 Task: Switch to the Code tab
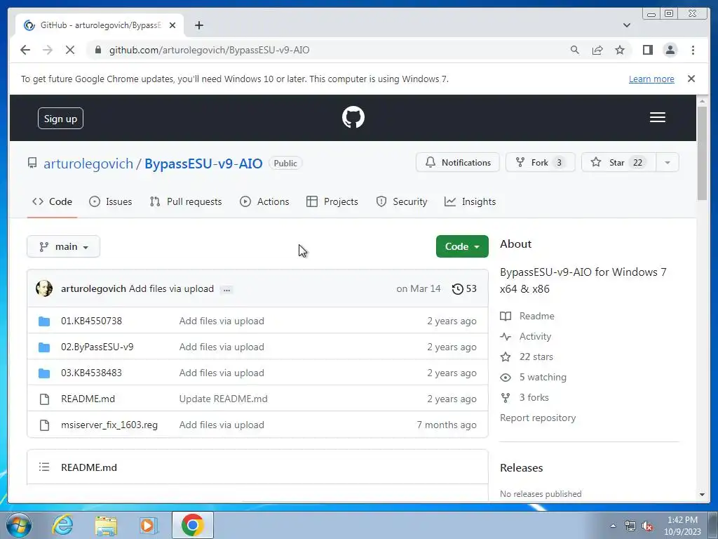click(x=52, y=201)
